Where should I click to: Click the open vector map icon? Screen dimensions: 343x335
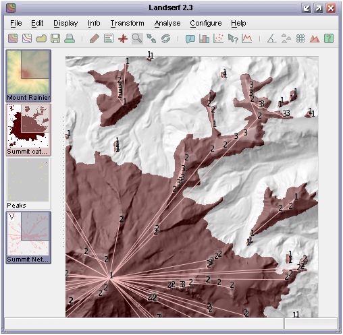(27, 38)
